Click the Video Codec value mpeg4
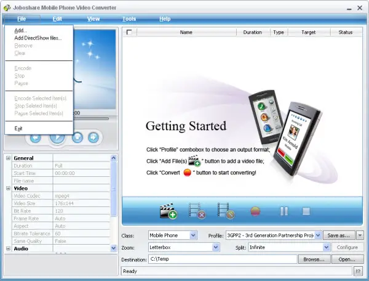This screenshot has width=369, height=281. pos(81,196)
